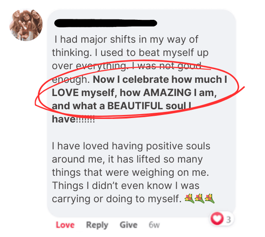The height and width of the screenshot is (237, 265).
Task: Click the last bouquet emoji
Action: [x=210, y=199]
